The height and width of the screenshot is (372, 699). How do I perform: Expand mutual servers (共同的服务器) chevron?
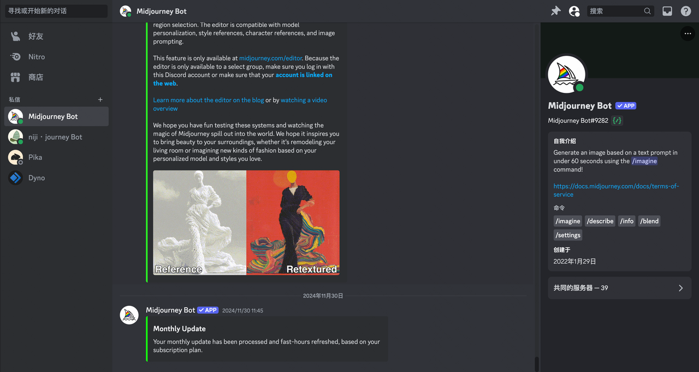[680, 288]
